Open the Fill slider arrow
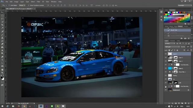Screen dimensions: 193x108 click(191, 50)
